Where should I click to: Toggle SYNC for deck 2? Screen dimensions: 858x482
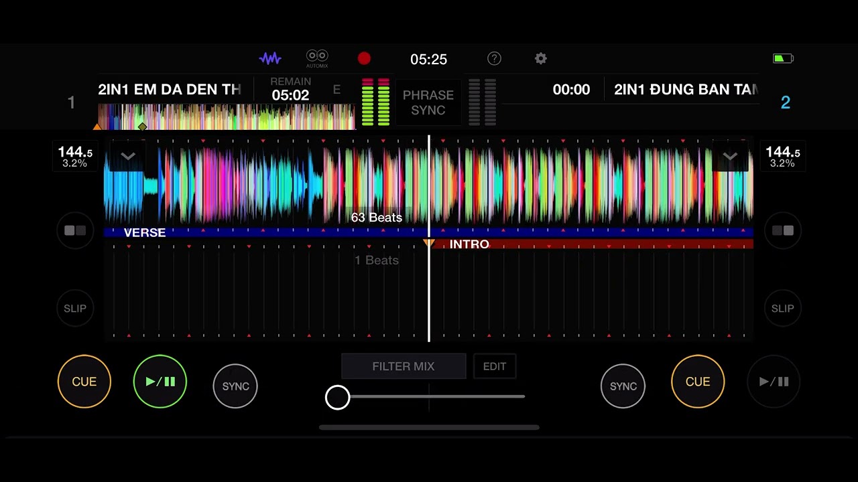pos(623,386)
